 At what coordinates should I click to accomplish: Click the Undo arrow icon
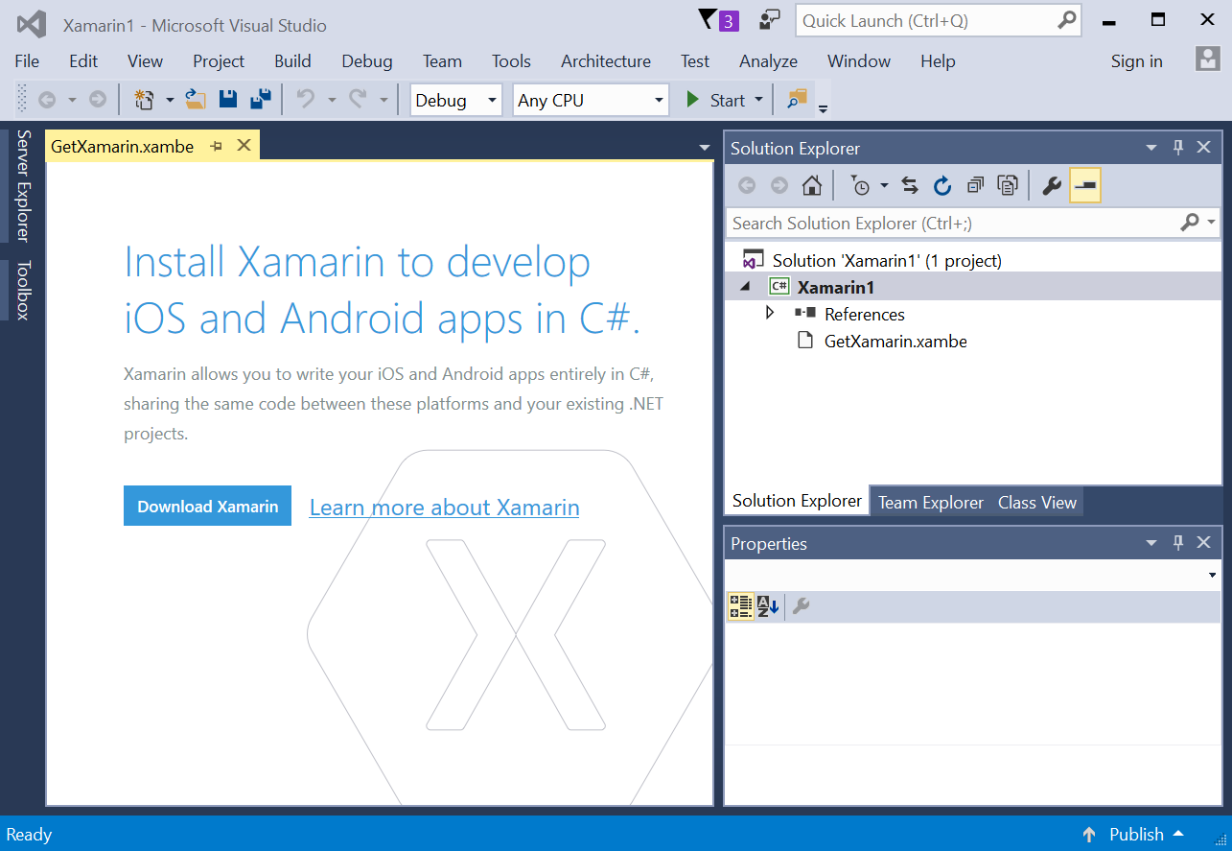pos(306,100)
